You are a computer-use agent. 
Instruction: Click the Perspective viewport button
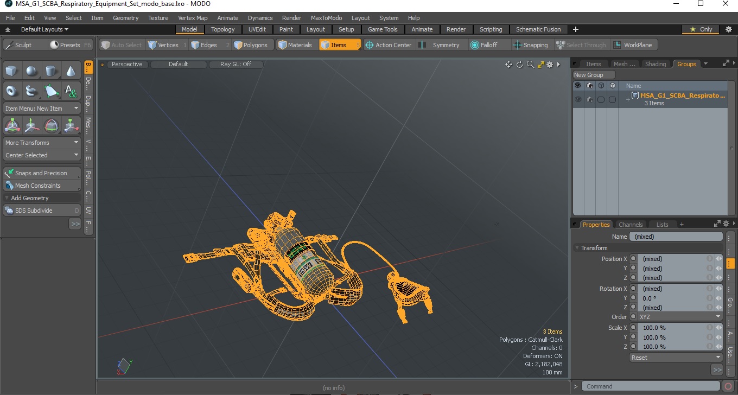click(127, 64)
